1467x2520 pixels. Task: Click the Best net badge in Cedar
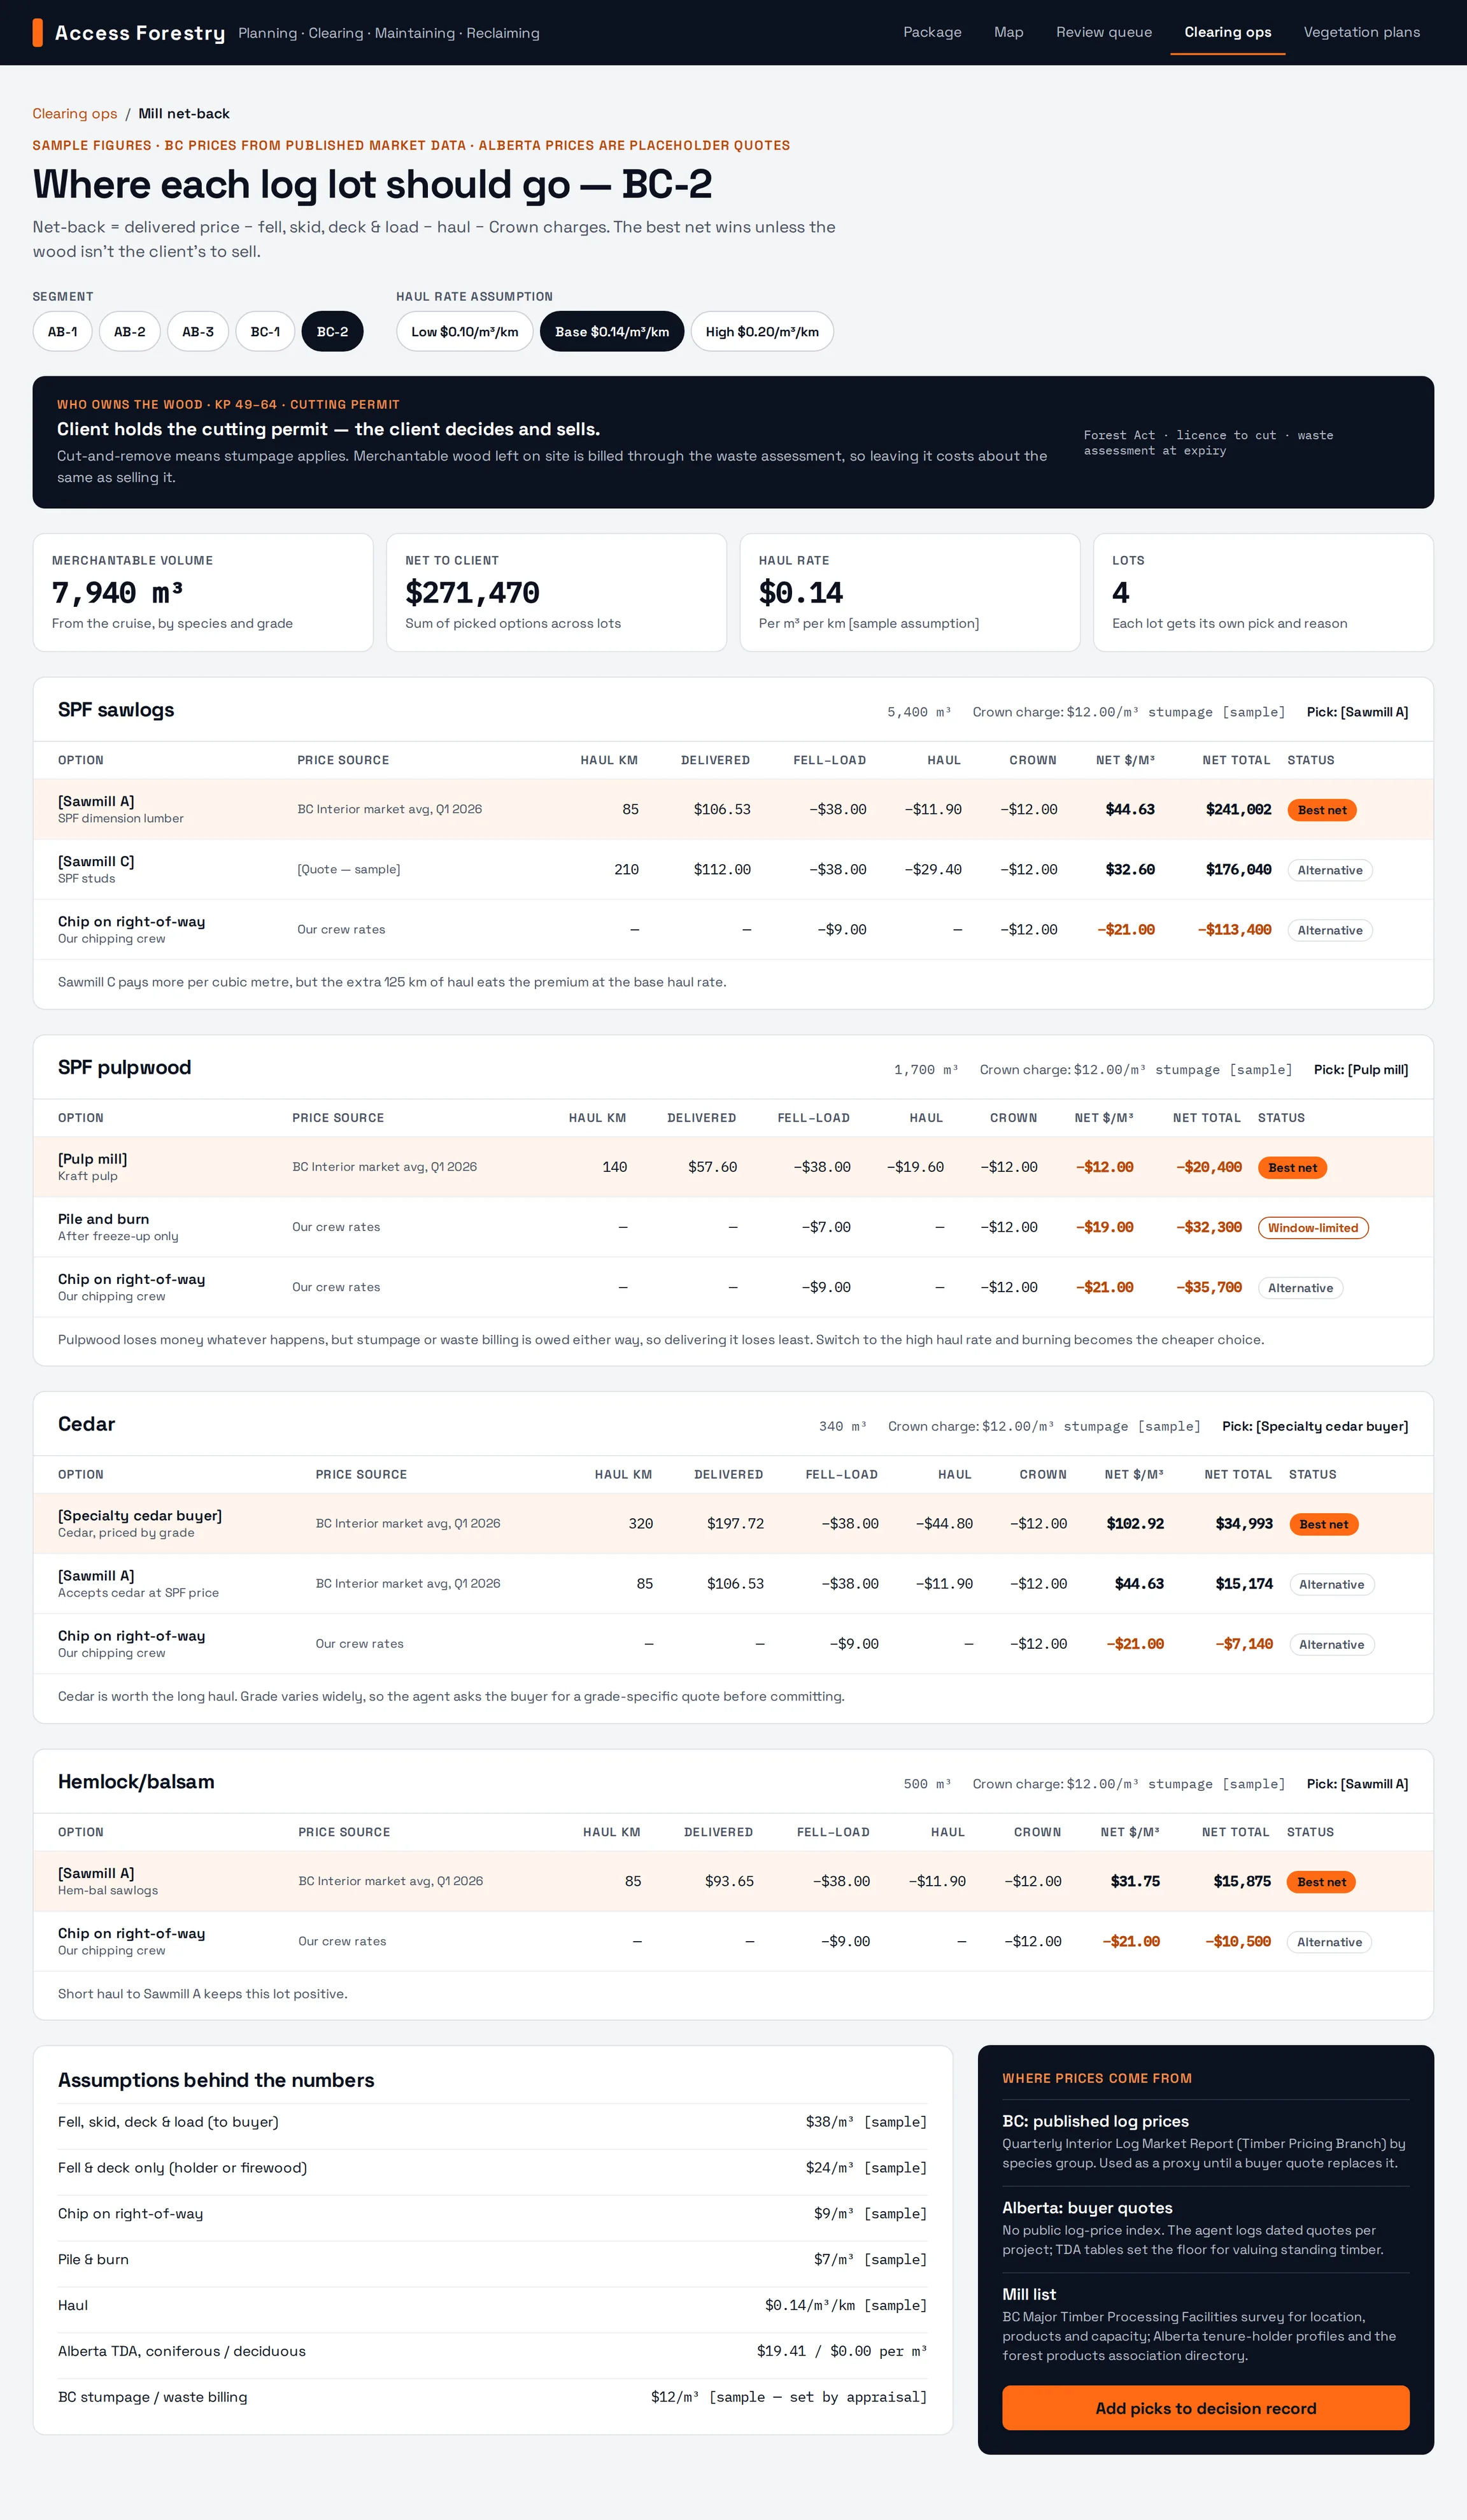pyautogui.click(x=1324, y=1524)
